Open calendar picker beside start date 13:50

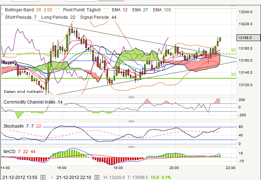click(x=43, y=178)
